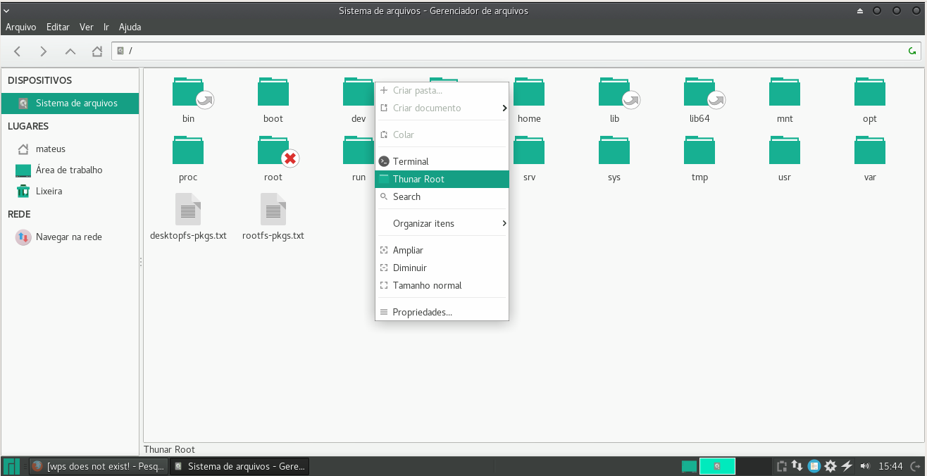This screenshot has width=927, height=476.
Task: Select the opt folder icon
Action: pos(870,92)
